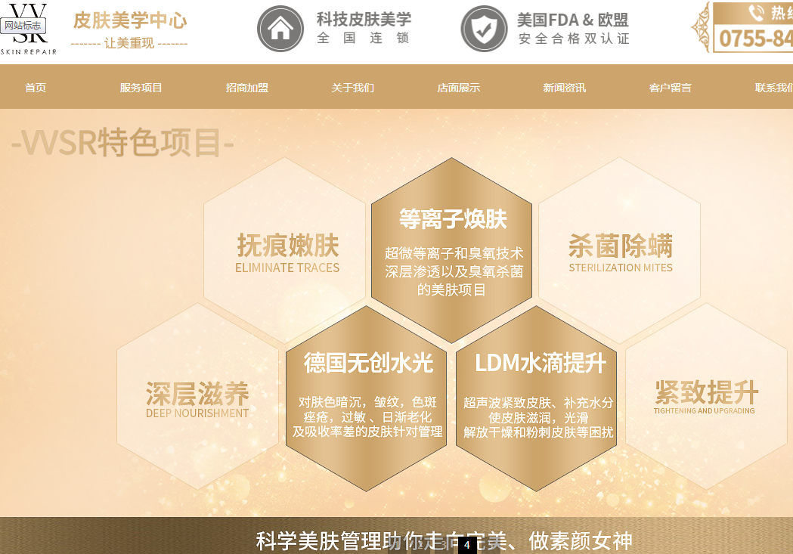The width and height of the screenshot is (793, 554).
Task: Click the phone hotline icon
Action: click(x=755, y=13)
